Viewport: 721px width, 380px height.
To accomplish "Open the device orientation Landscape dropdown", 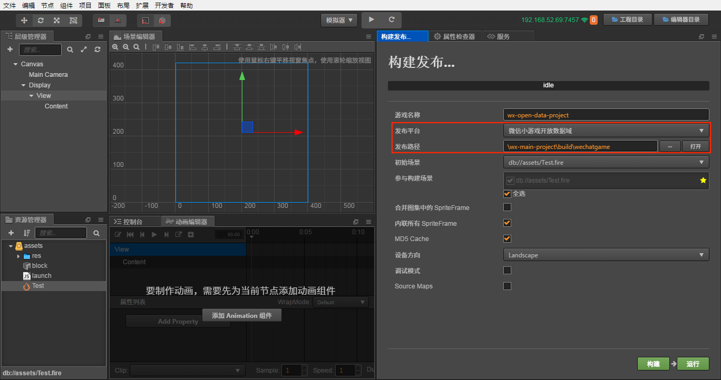I will 606,255.
